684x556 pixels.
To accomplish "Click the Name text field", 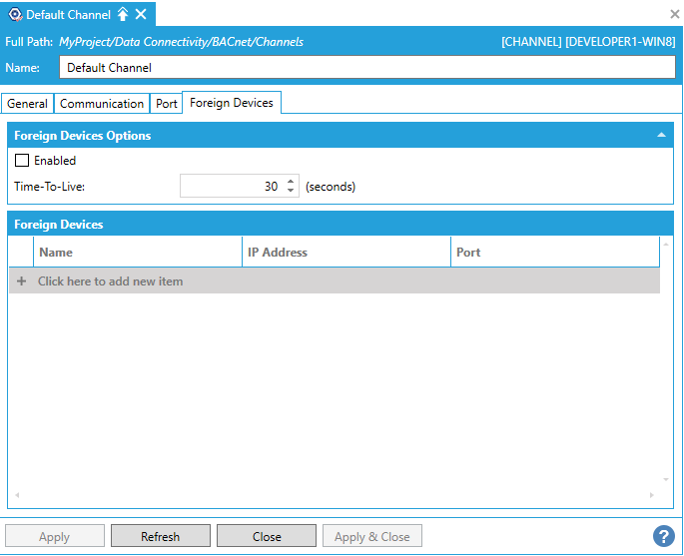I will pyautogui.click(x=367, y=68).
